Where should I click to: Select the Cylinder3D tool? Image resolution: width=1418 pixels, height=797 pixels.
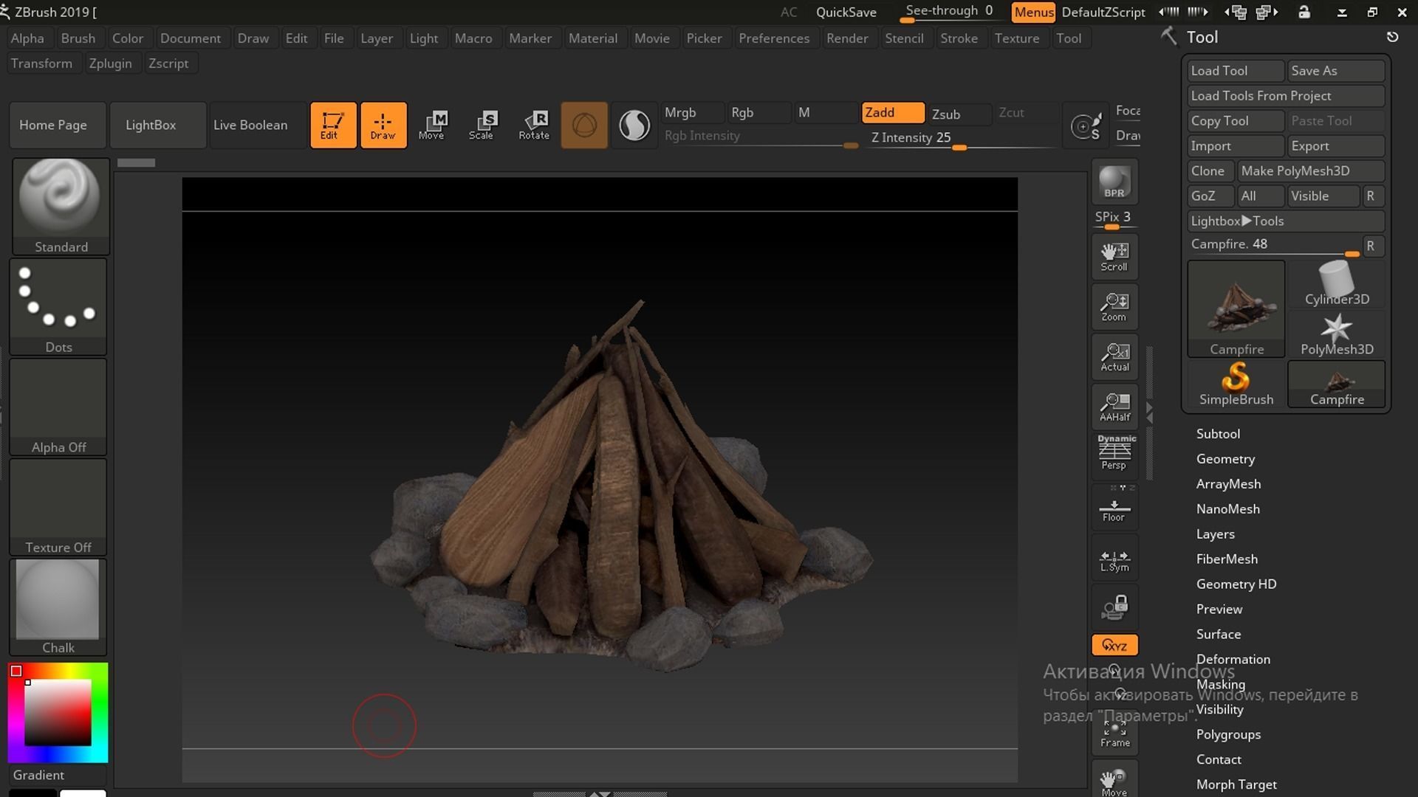click(x=1337, y=284)
